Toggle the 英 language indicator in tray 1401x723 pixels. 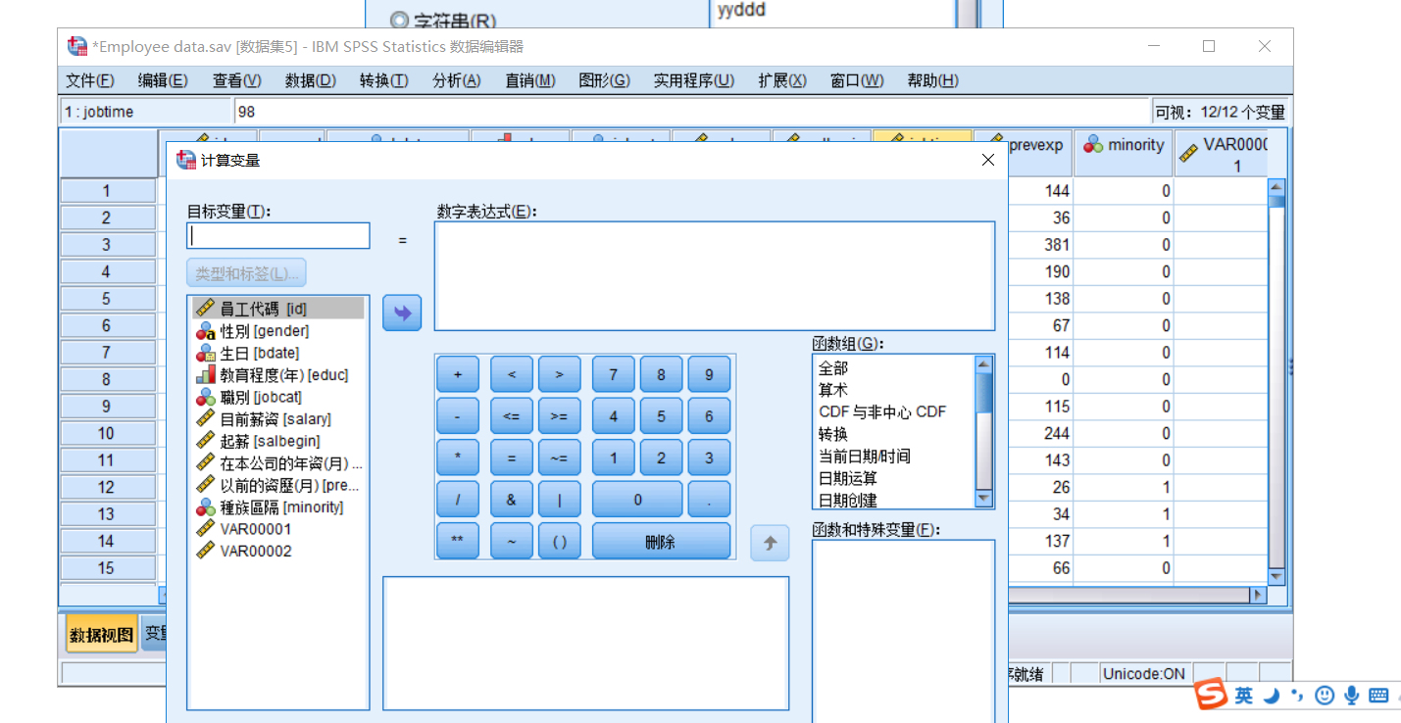1242,696
